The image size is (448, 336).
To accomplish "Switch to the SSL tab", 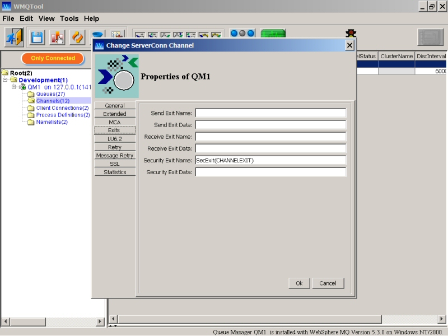I will [x=115, y=164].
